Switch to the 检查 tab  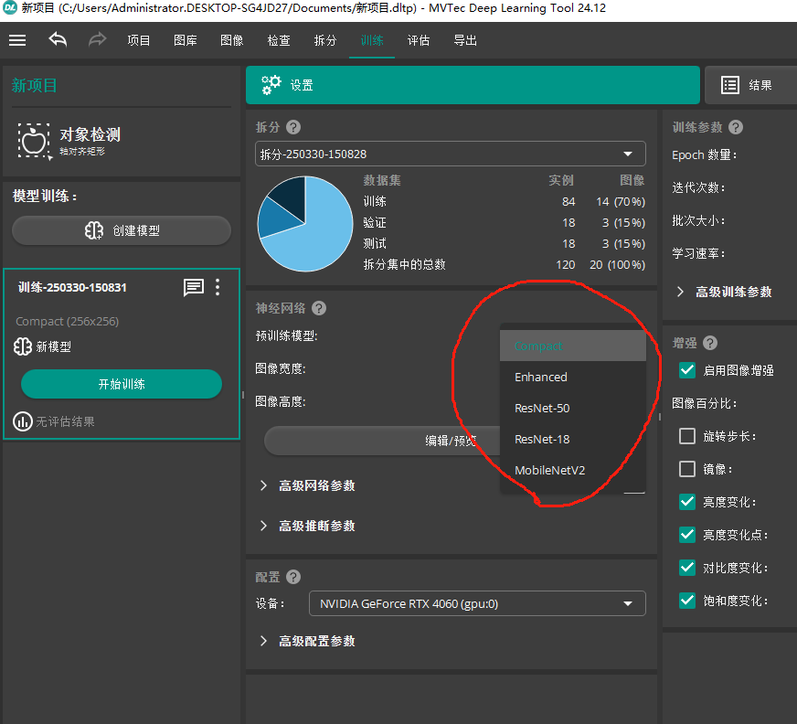(279, 40)
